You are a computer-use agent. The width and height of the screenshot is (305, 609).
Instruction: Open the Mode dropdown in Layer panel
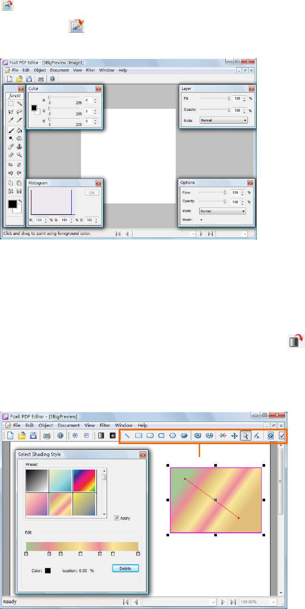coord(224,120)
